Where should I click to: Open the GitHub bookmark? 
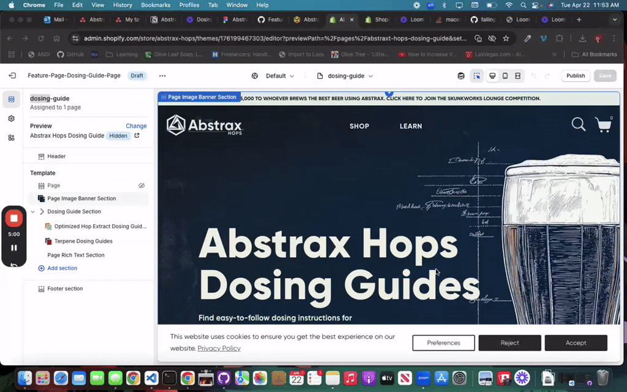click(70, 55)
